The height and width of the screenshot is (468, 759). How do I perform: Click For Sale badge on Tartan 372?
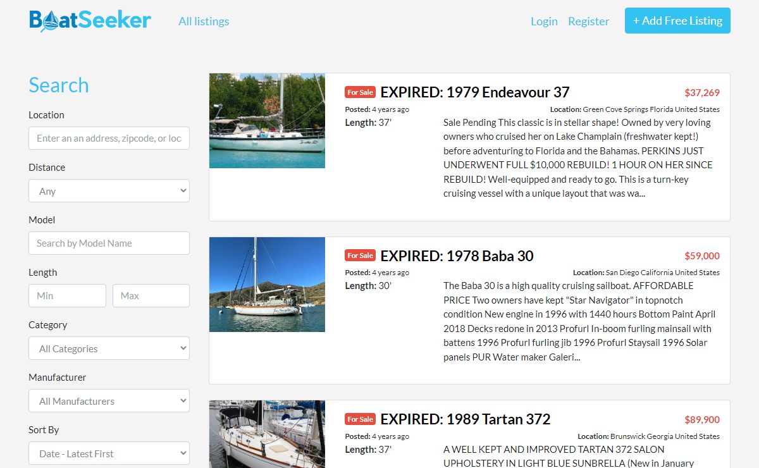[x=361, y=419]
